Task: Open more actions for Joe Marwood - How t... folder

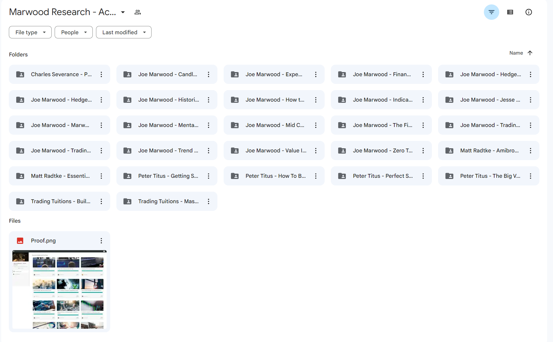Action: pyautogui.click(x=316, y=100)
